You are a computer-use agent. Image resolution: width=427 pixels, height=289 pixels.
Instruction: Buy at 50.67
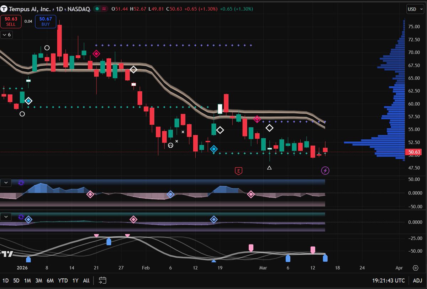coord(45,21)
